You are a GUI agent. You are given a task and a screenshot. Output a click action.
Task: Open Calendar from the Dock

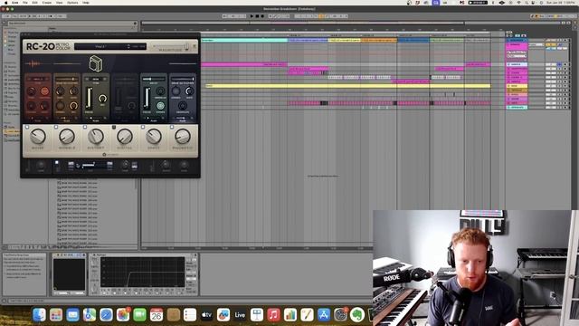coord(157,315)
